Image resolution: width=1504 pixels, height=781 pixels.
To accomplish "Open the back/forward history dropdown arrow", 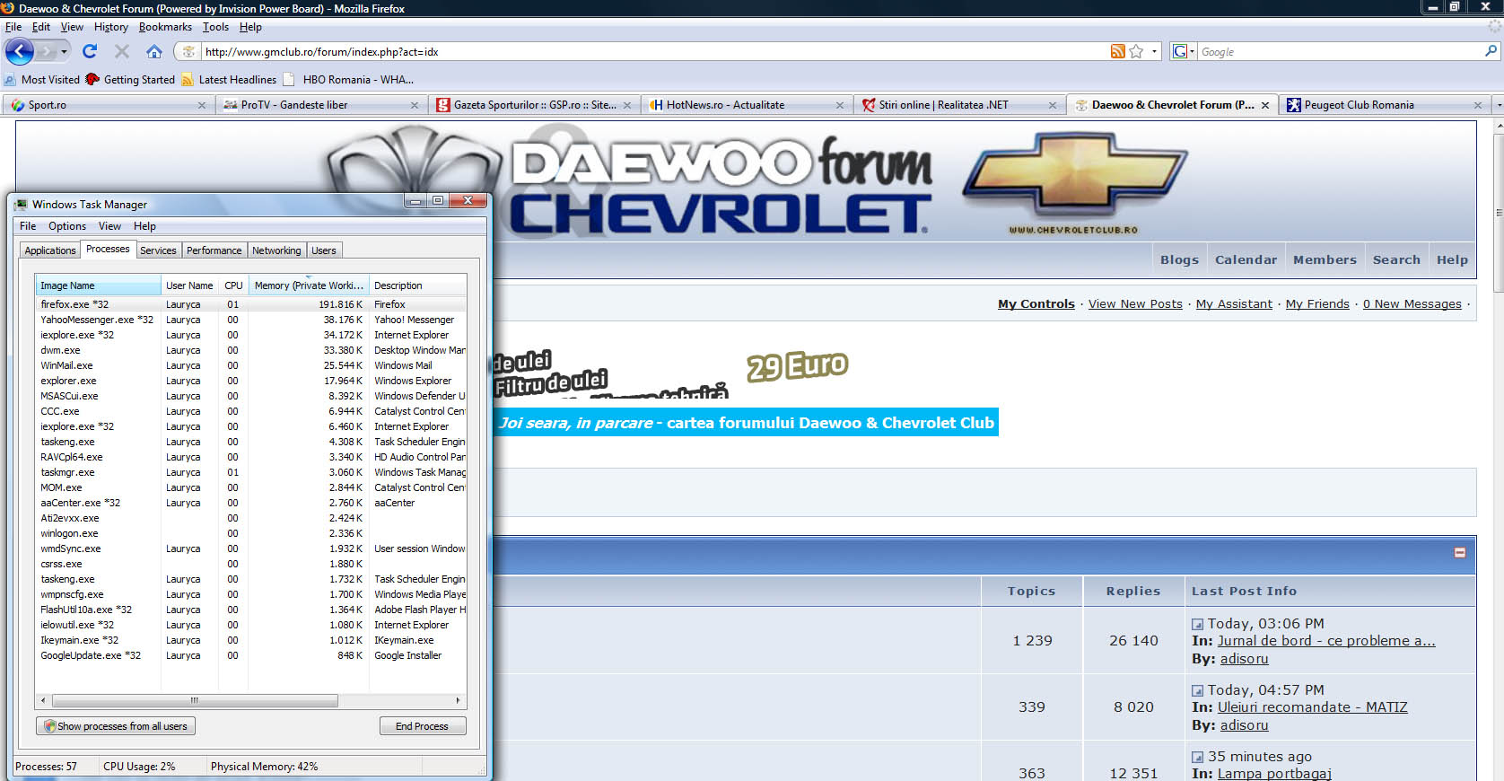I will click(64, 51).
